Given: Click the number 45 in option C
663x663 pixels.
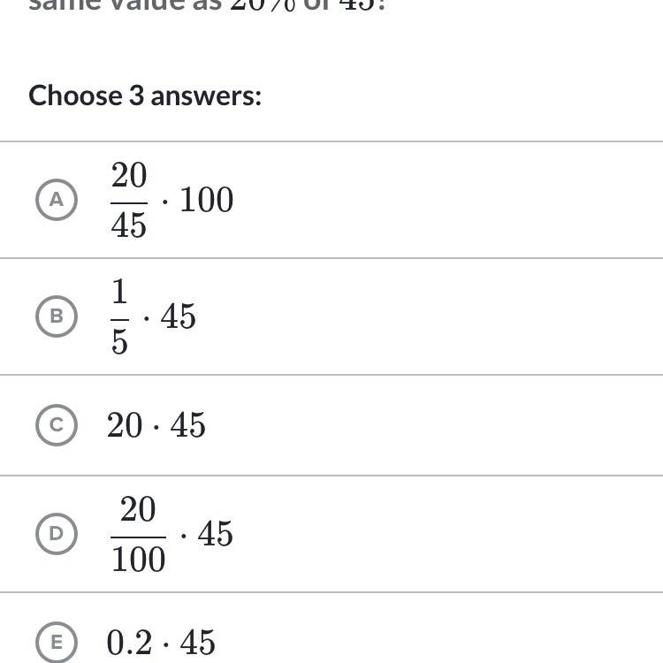Looking at the screenshot, I should (x=188, y=425).
